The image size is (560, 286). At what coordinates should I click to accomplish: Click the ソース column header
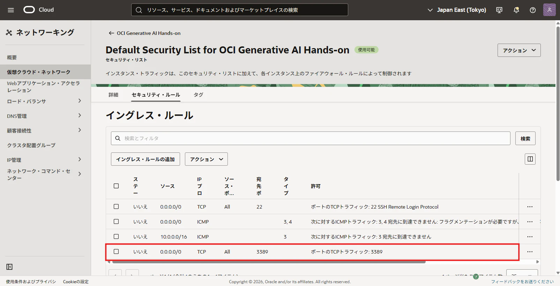167,186
